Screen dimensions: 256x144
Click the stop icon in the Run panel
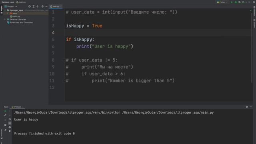pos(5,120)
